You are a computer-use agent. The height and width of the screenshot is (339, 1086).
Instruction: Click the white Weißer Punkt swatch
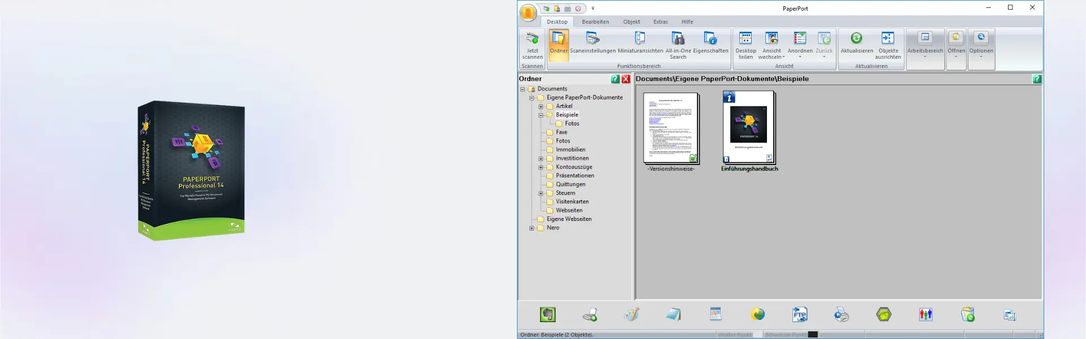[x=757, y=334]
